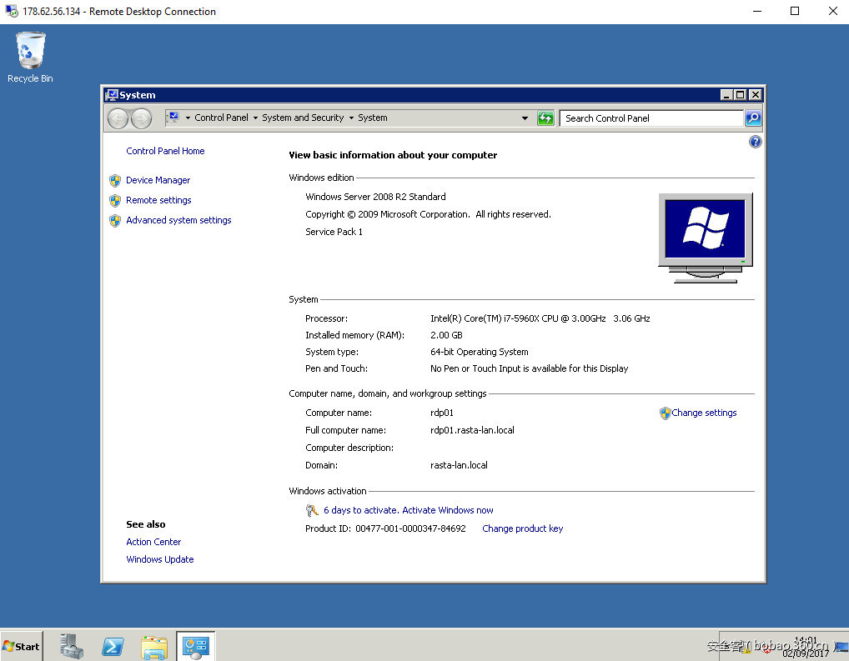Focus the Search Control Panel field
The width and height of the screenshot is (849, 661).
pyautogui.click(x=651, y=118)
